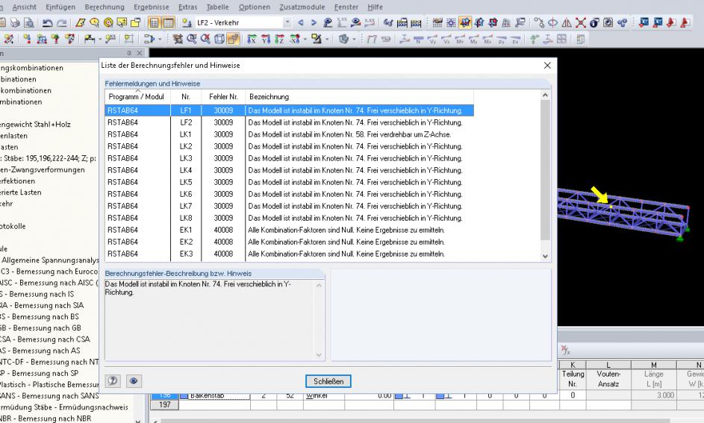The image size is (704, 423).
Task: Open the Zusatzmodule menu
Action: [302, 7]
